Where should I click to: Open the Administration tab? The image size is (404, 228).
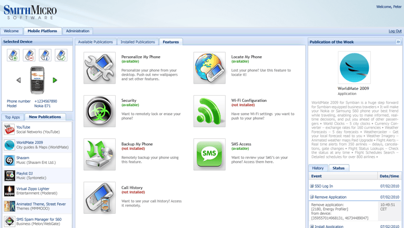77,31
